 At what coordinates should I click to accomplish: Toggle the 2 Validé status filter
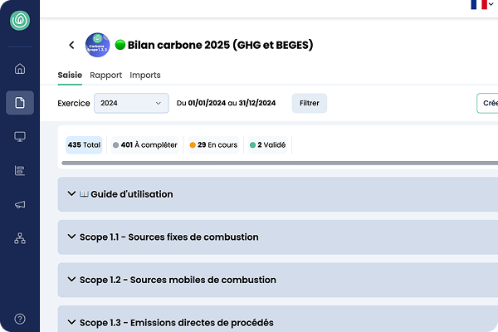(x=267, y=145)
